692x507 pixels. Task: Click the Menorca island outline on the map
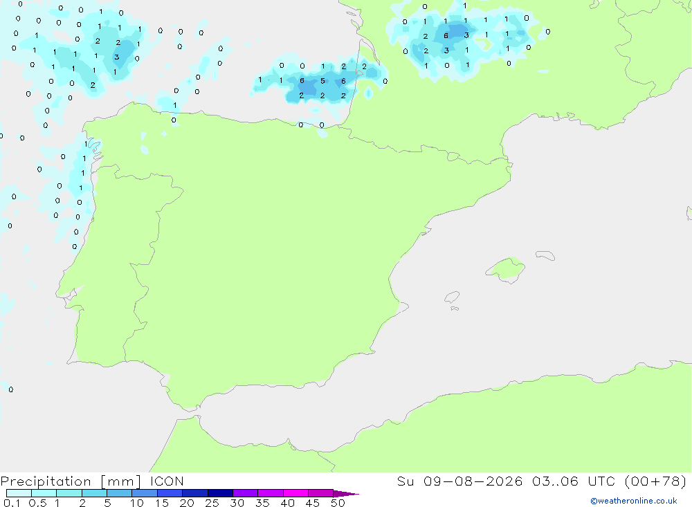545,255
